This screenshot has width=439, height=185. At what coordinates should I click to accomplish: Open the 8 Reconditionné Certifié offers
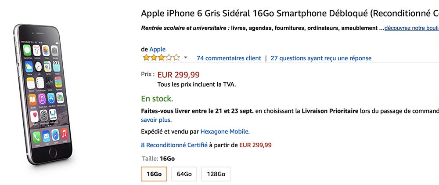pyautogui.click(x=174, y=145)
